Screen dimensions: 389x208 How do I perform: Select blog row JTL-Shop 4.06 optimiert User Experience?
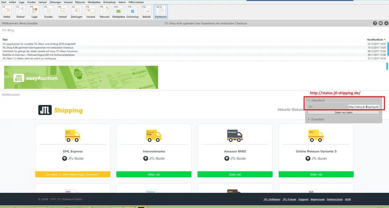[194, 48]
